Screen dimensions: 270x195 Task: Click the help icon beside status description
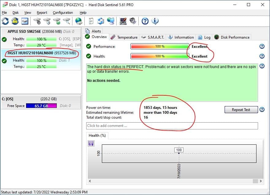tap(262, 66)
